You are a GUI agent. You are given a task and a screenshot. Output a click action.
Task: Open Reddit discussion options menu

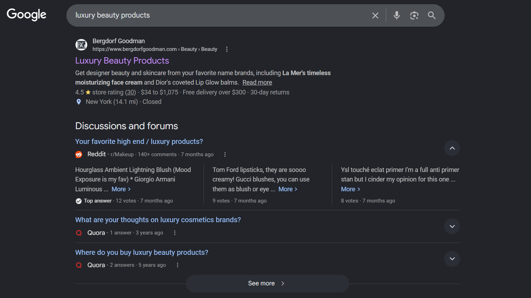click(225, 154)
